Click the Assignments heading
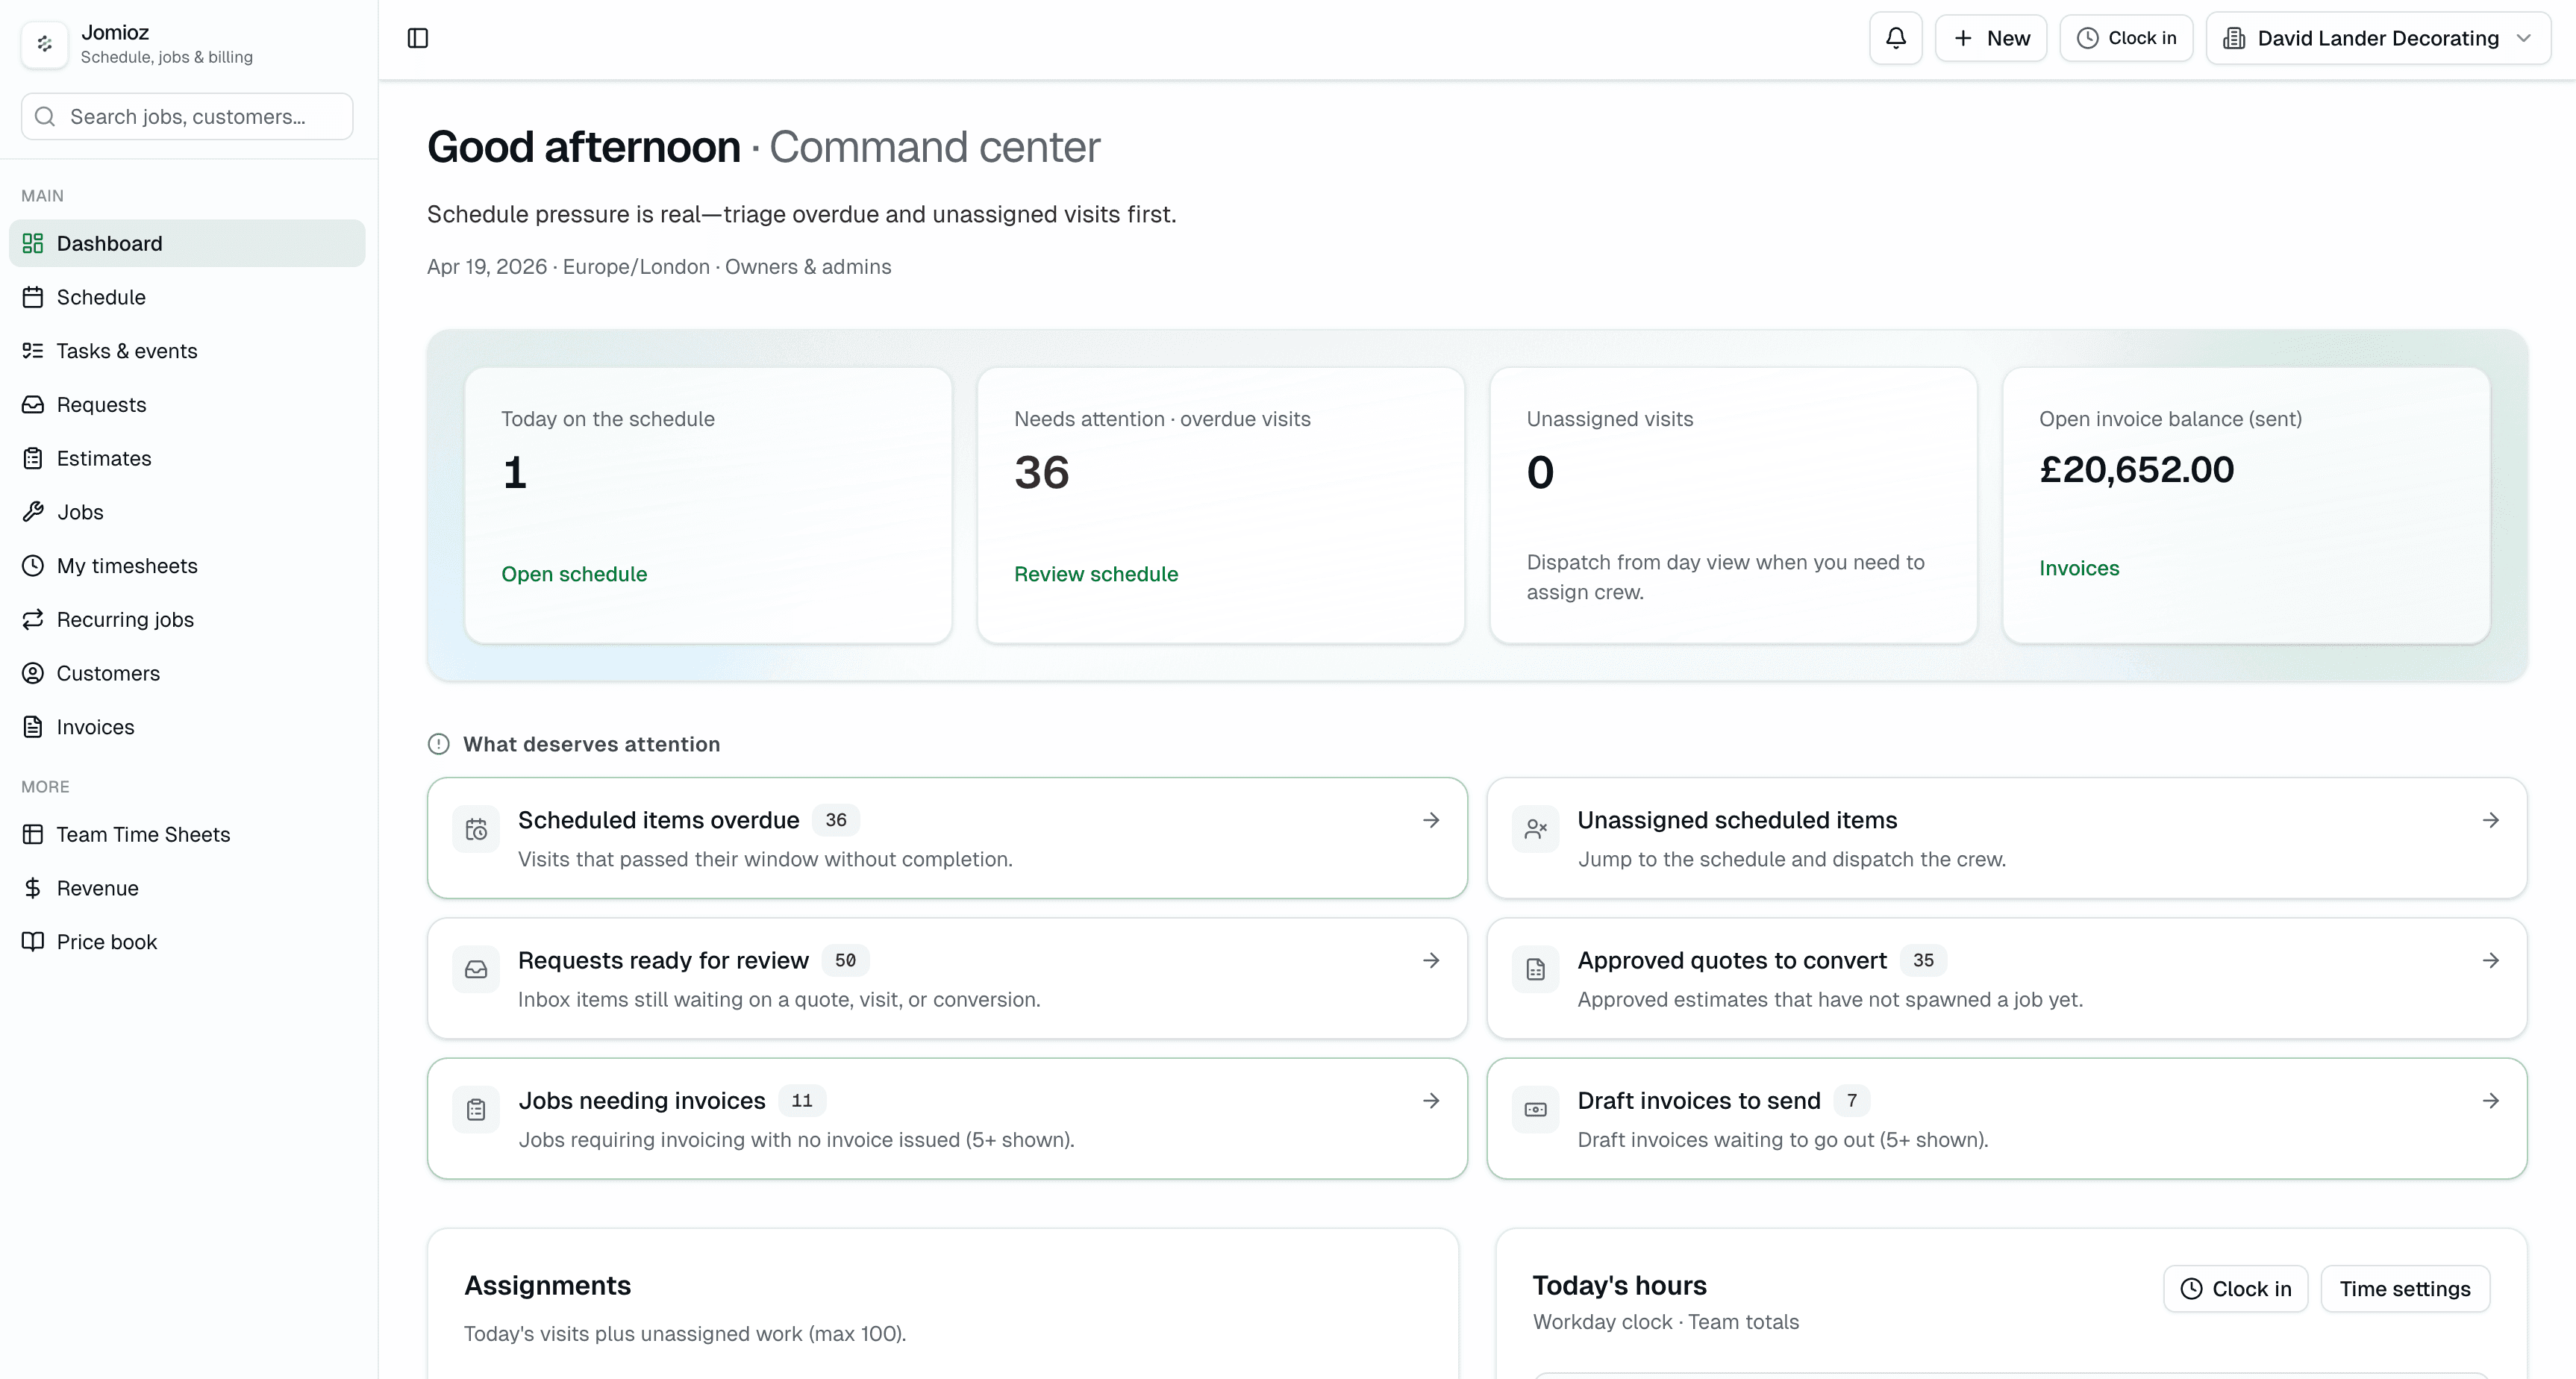Screen dimensions: 2576x1379 (547, 1285)
